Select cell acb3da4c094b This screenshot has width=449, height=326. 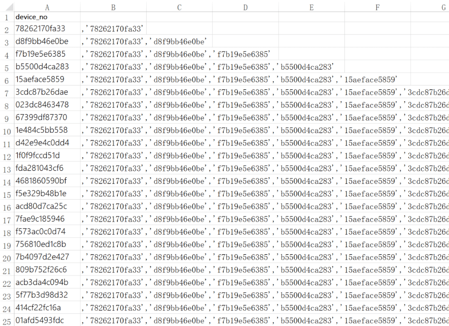(47, 282)
